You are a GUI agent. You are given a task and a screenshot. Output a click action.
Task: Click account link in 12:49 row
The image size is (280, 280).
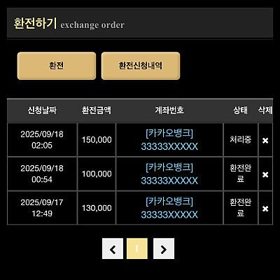tap(169, 208)
